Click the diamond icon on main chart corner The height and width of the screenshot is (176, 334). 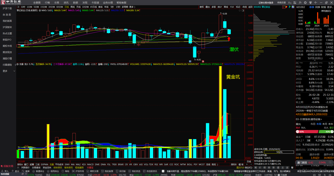[240, 11]
